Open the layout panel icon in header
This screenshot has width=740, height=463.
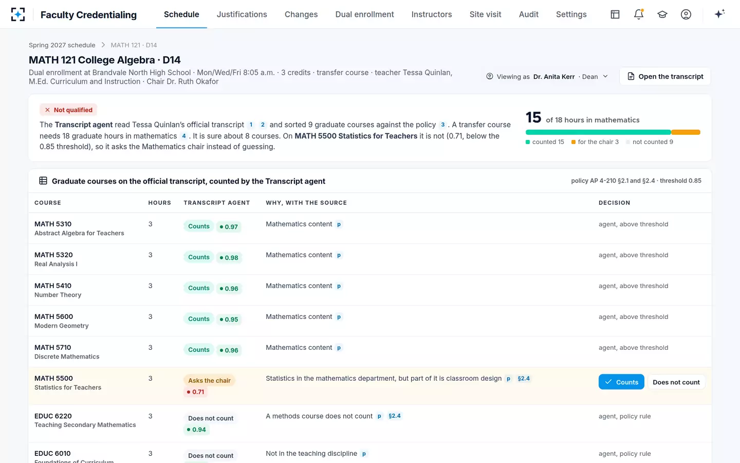pos(615,14)
